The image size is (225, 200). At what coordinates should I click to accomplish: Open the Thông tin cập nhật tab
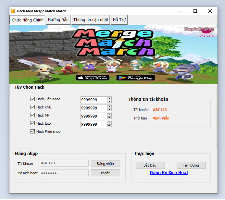(91, 20)
